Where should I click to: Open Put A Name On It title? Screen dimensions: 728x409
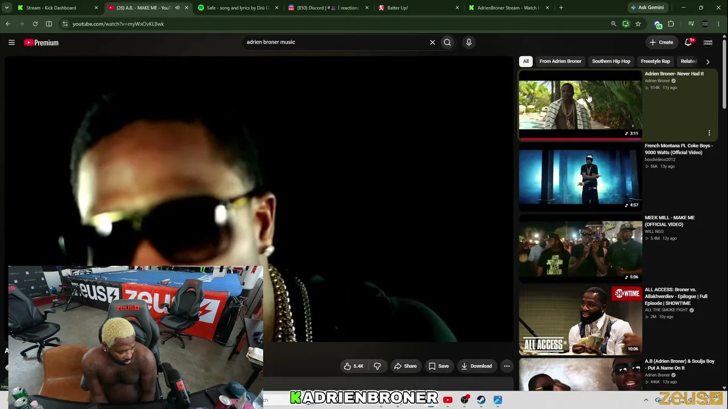[x=680, y=365]
